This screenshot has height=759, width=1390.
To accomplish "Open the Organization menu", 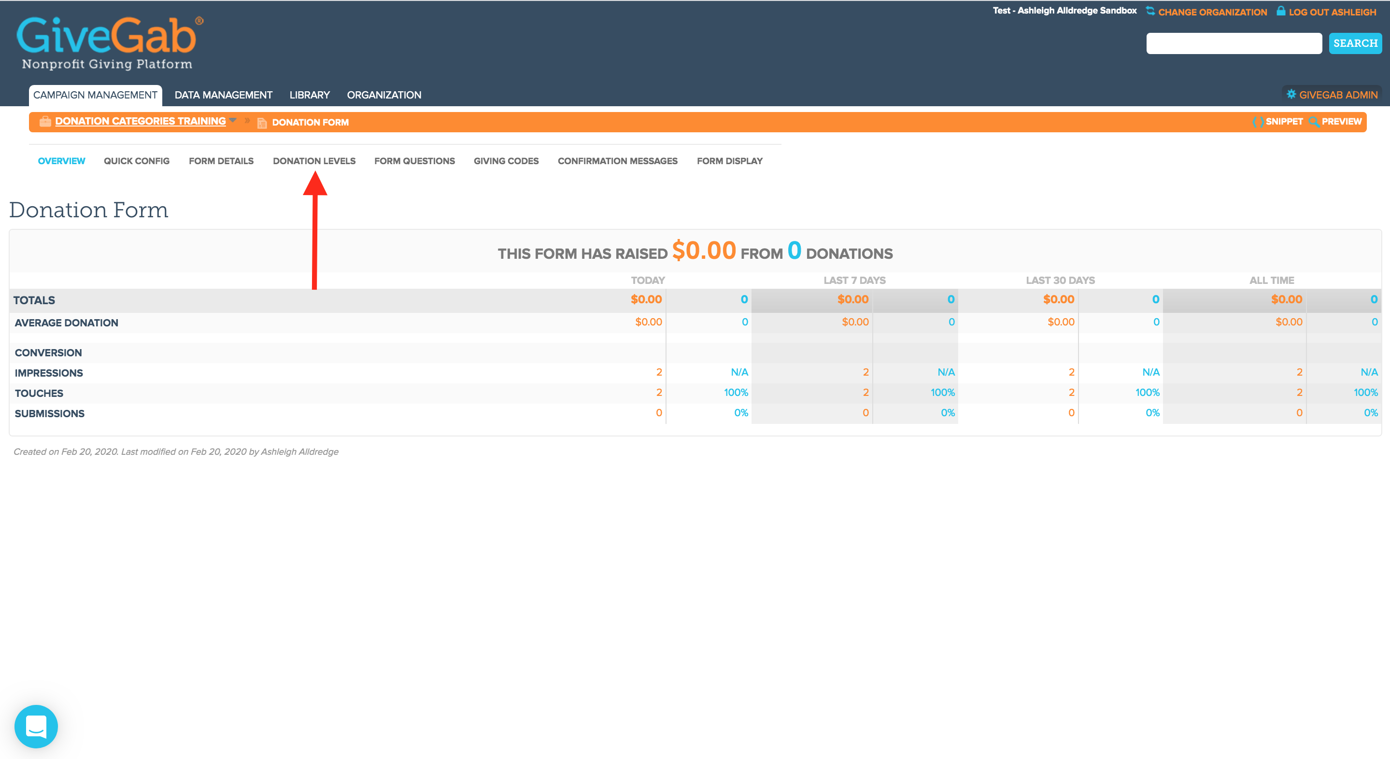I will pyautogui.click(x=384, y=95).
